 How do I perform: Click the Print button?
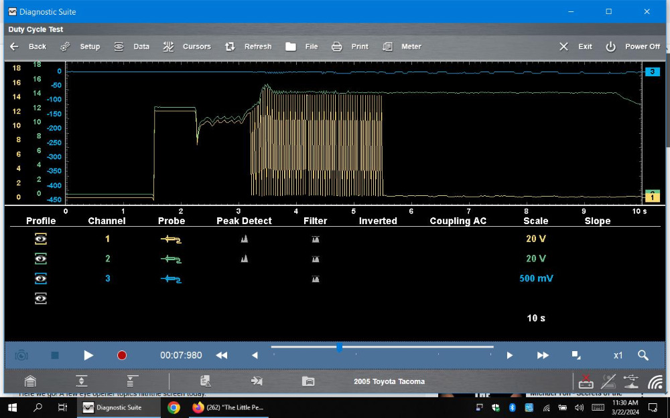tap(350, 47)
